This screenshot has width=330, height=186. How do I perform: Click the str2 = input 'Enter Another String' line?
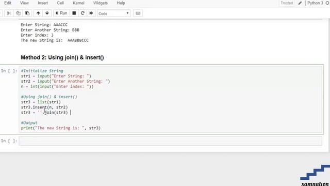pyautogui.click(x=65, y=81)
